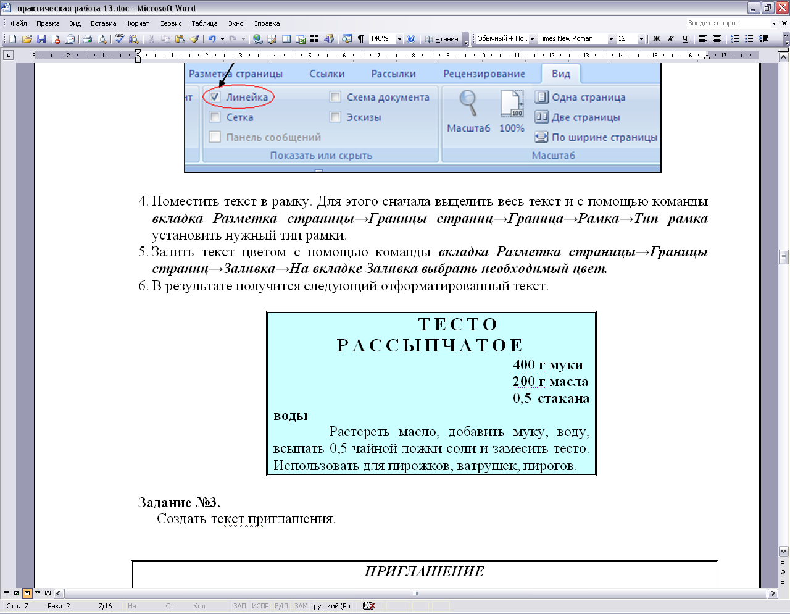Screen dimensions: 790x614
Task: Toggle Italic (К) formatting
Action: click(x=671, y=39)
